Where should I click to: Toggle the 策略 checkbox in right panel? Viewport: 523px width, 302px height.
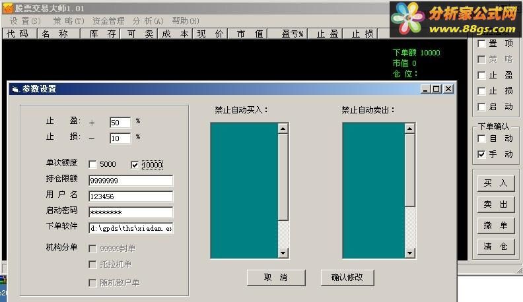click(481, 59)
